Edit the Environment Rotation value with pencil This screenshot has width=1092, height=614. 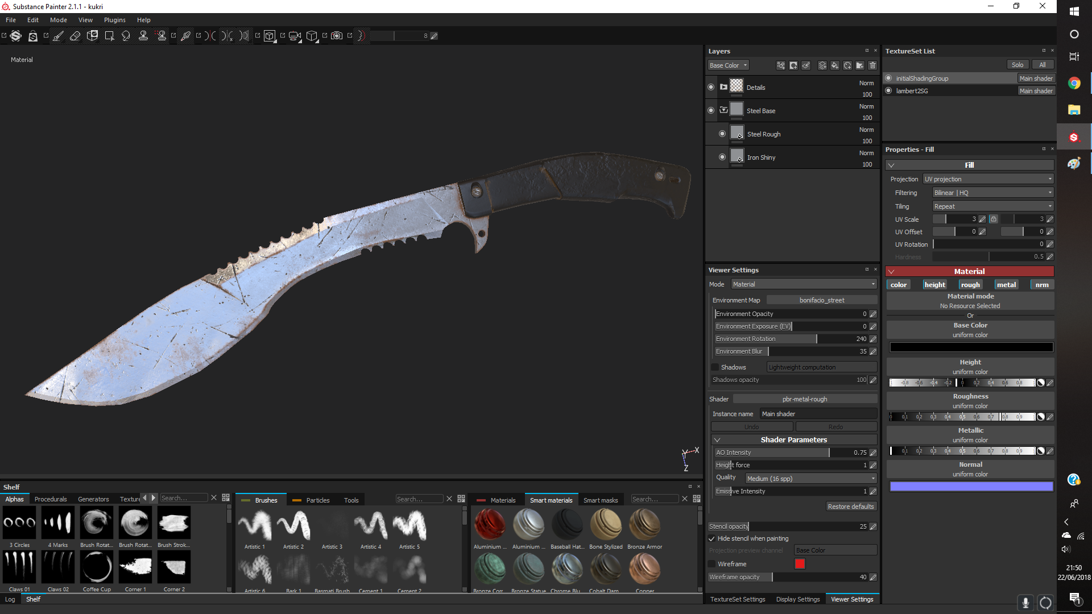click(873, 339)
